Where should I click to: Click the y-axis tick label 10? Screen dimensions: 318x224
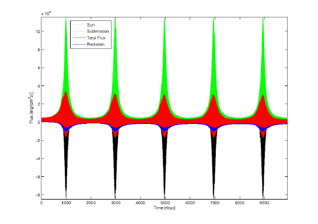pos(37,31)
